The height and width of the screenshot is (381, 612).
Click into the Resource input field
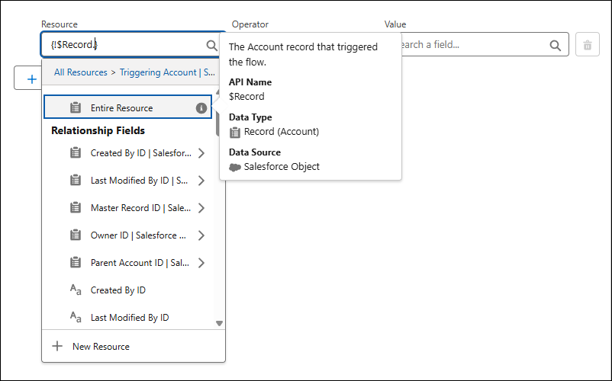[122, 46]
